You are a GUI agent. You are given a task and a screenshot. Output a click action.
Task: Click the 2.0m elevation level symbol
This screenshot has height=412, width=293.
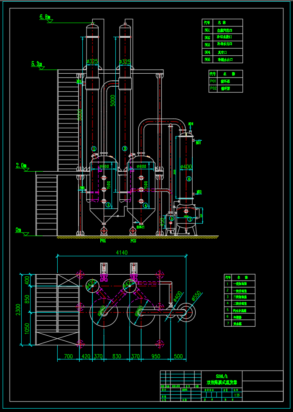tap(21, 165)
